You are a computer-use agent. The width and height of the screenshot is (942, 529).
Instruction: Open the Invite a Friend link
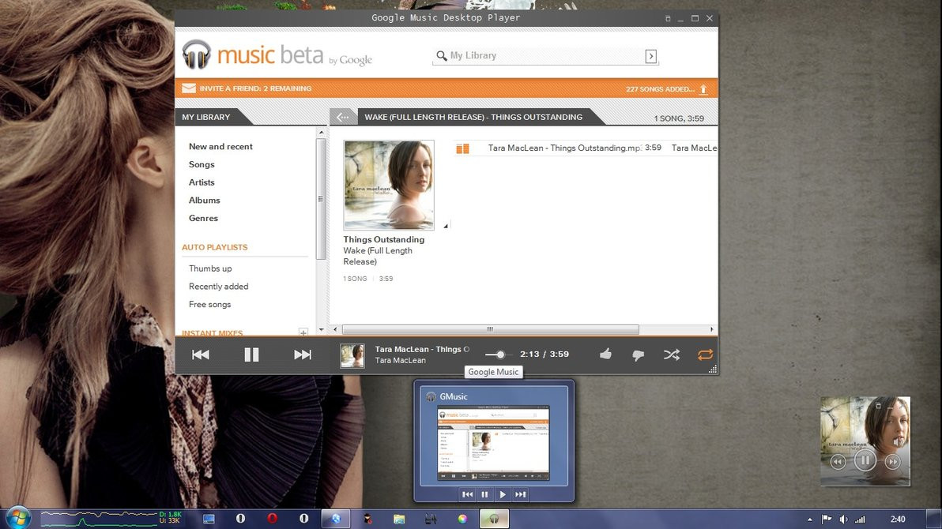pos(255,88)
